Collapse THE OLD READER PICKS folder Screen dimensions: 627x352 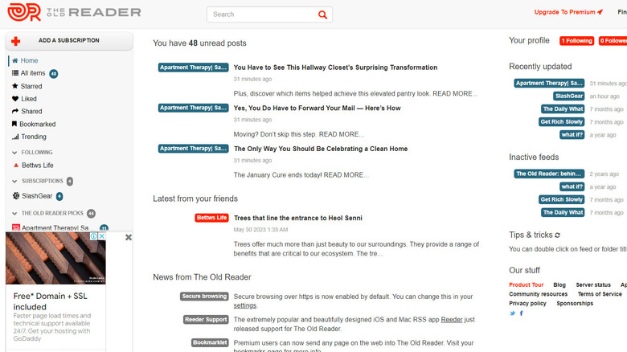(x=14, y=214)
